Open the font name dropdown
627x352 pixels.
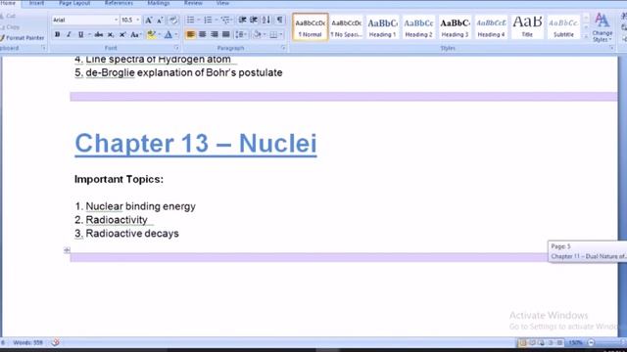116,20
